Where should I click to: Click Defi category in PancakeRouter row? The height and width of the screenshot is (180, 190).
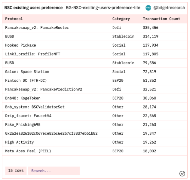[117, 28]
